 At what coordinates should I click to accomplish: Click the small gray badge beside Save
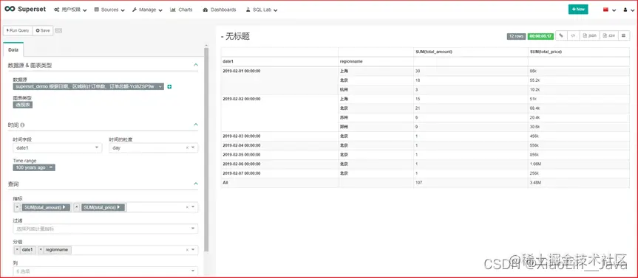click(x=58, y=30)
